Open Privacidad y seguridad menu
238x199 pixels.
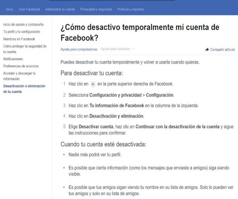[x=96, y=9]
